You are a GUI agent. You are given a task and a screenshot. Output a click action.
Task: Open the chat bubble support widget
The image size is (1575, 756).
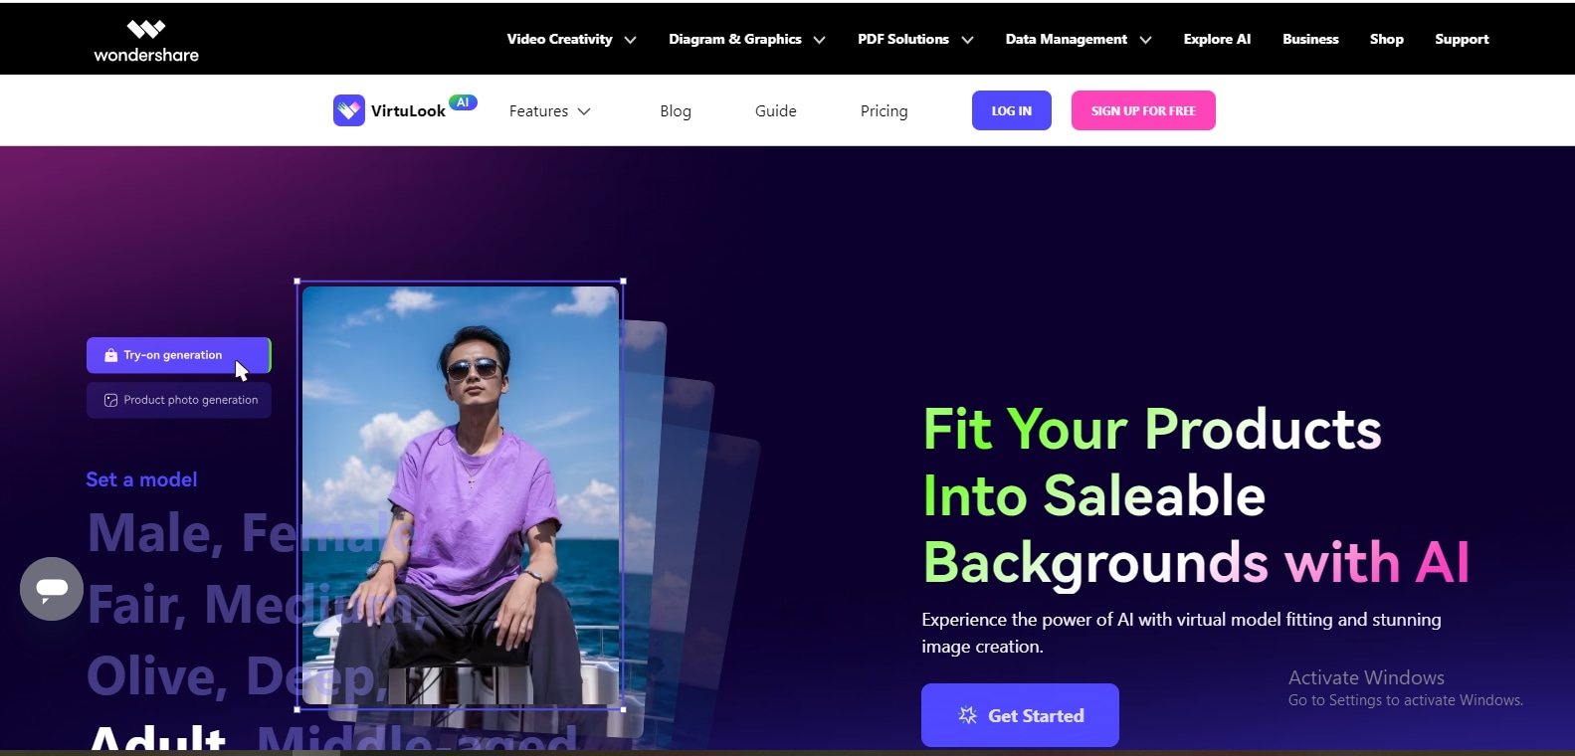tap(52, 589)
